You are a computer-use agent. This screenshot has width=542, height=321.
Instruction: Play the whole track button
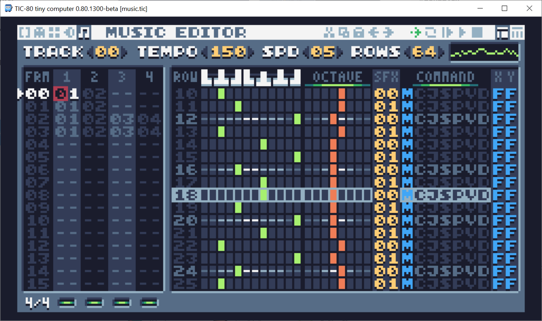pos(462,32)
